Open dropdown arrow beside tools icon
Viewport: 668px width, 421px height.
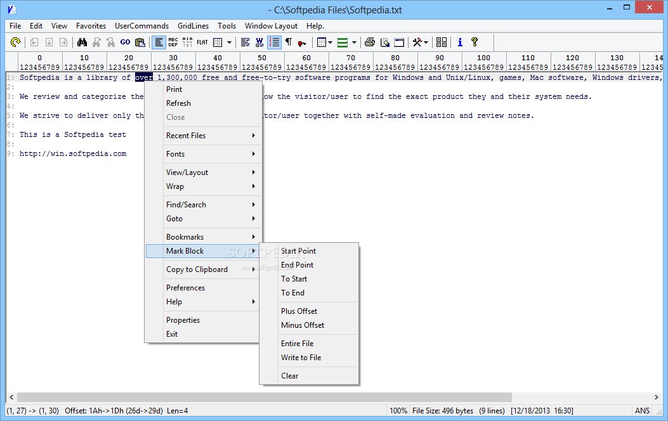click(426, 42)
